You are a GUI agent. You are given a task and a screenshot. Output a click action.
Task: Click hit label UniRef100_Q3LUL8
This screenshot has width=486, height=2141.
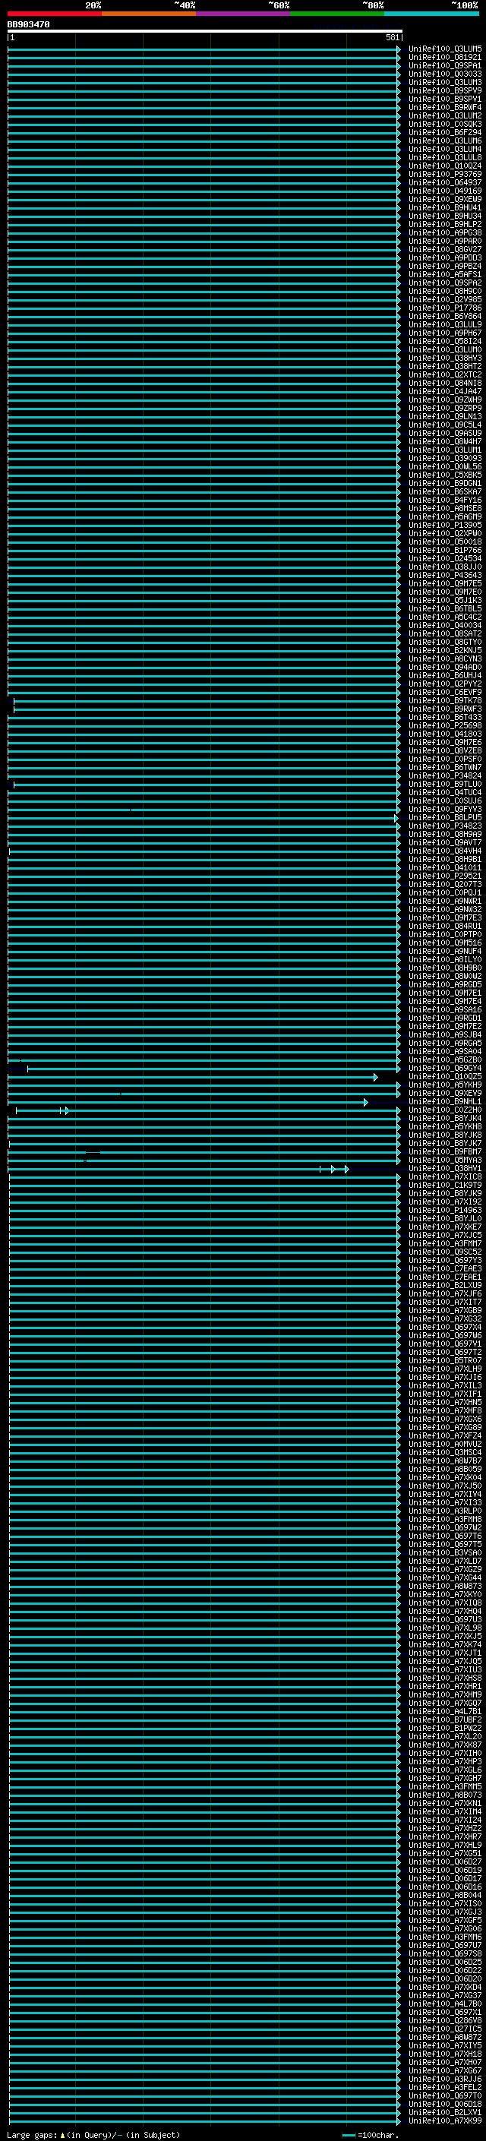click(445, 158)
